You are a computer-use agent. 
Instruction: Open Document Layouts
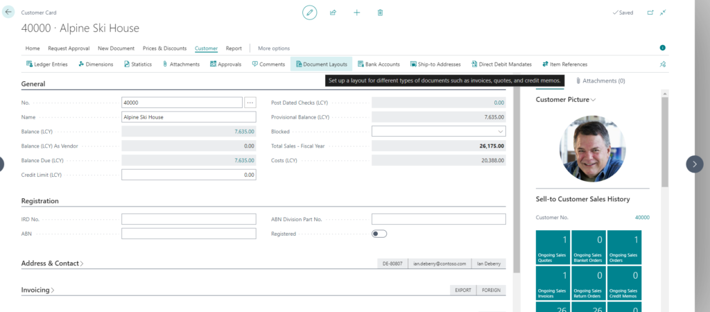[322, 64]
